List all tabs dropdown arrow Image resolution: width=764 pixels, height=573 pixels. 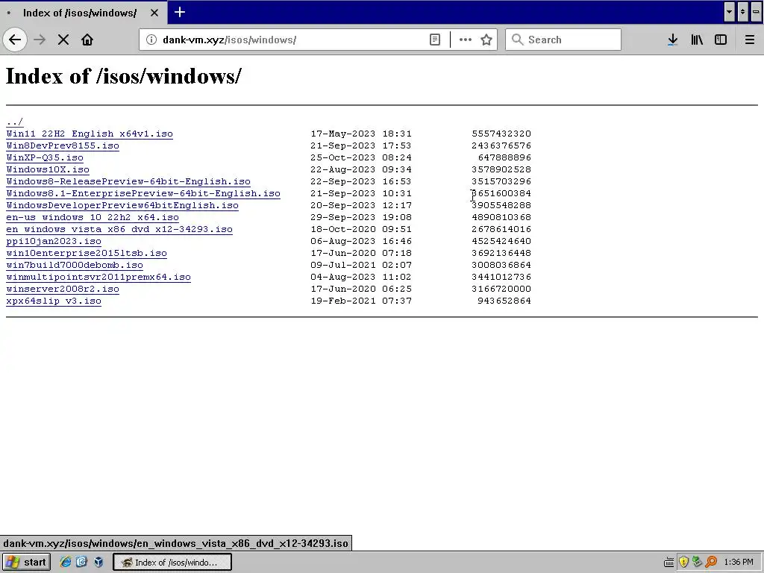coord(729,12)
